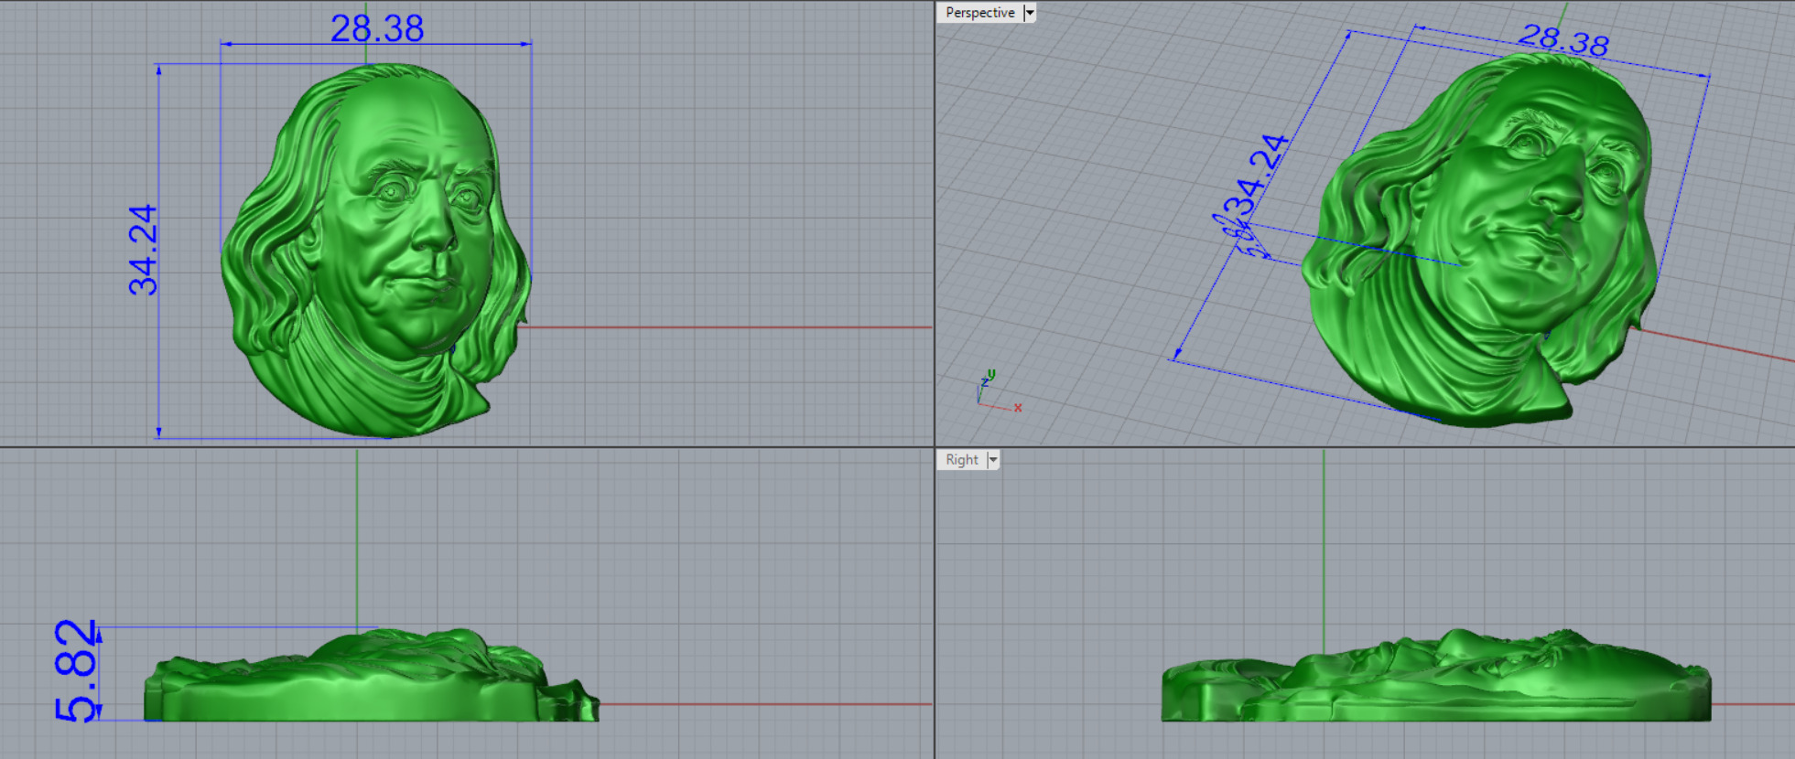
Task: Select the 28.38 dimension in Perspective viewport
Action: pos(1563,40)
